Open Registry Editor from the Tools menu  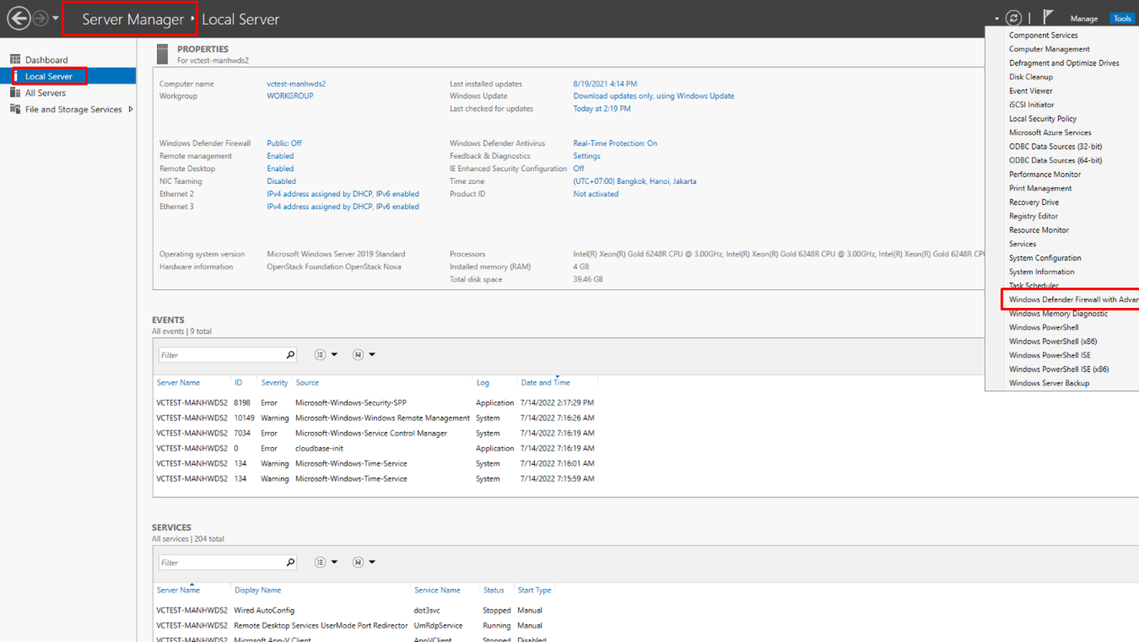[1034, 216]
